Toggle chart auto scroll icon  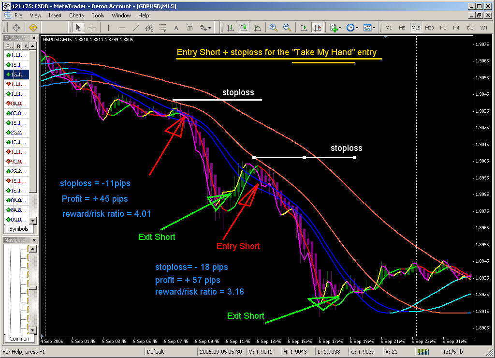tap(304, 28)
